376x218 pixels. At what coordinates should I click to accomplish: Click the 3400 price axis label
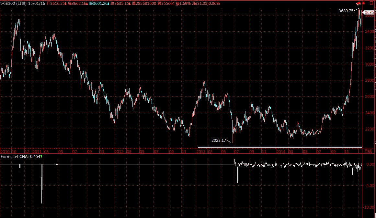coord(370,32)
